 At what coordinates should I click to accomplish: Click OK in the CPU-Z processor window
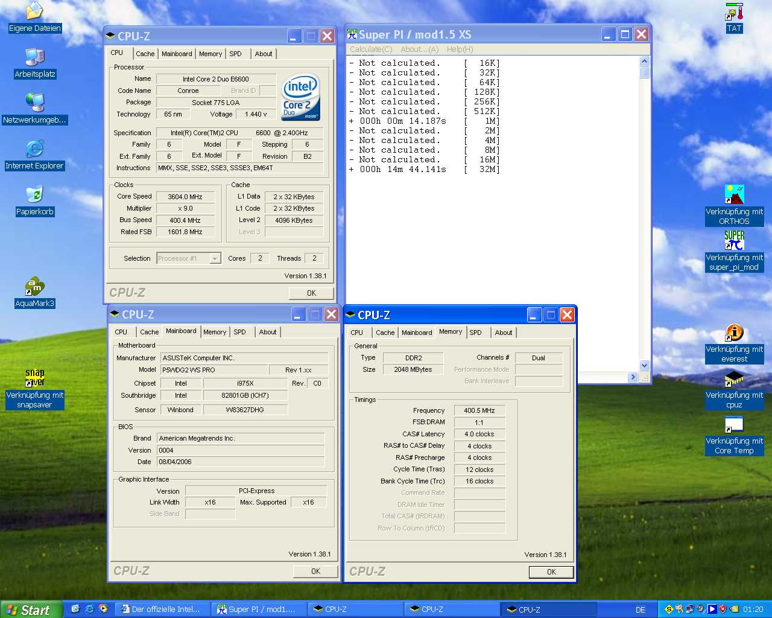(x=311, y=293)
